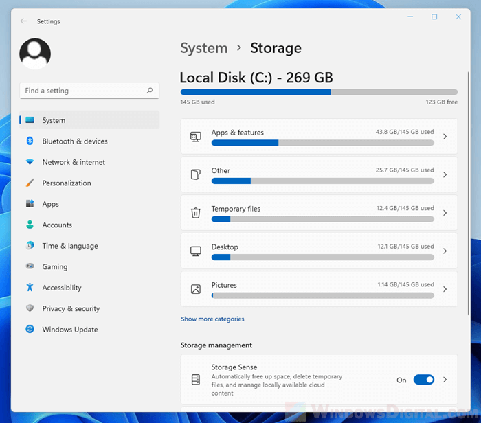
Task: Click the Gaming controller icon
Action: click(x=30, y=266)
